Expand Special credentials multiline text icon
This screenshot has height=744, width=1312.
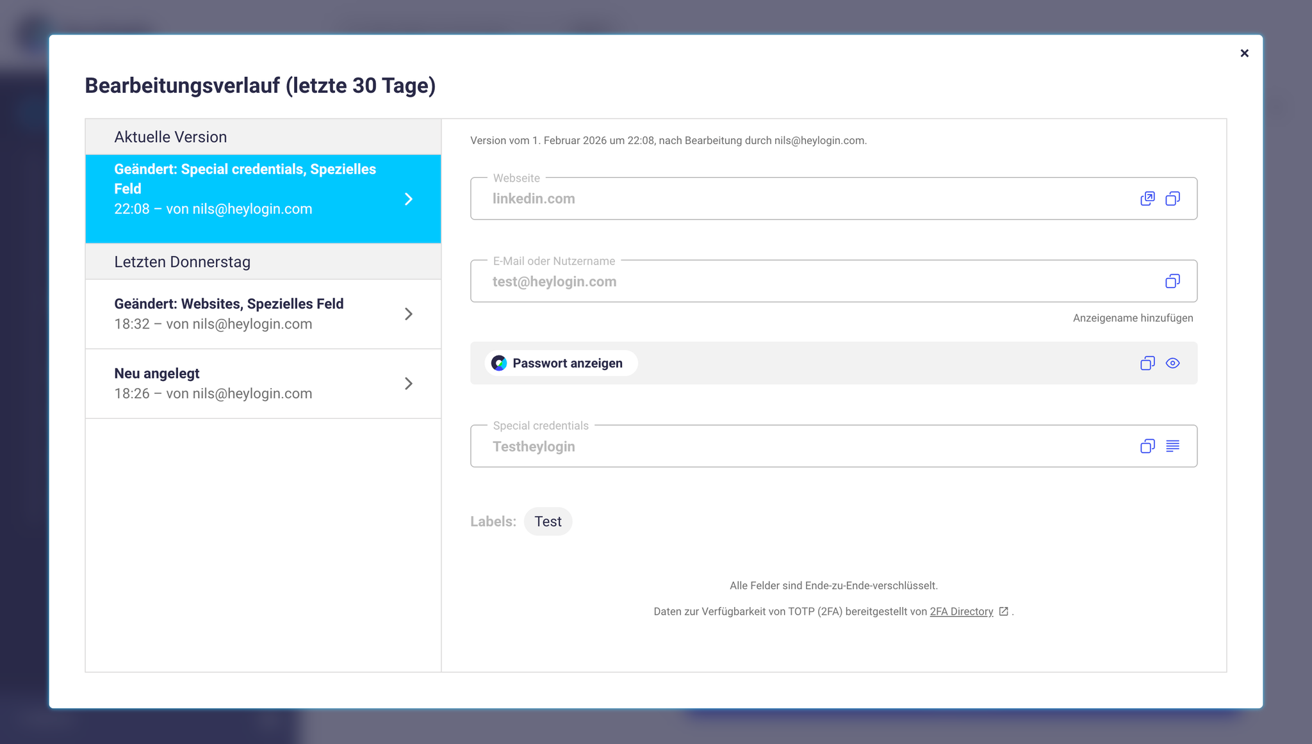[1172, 446]
